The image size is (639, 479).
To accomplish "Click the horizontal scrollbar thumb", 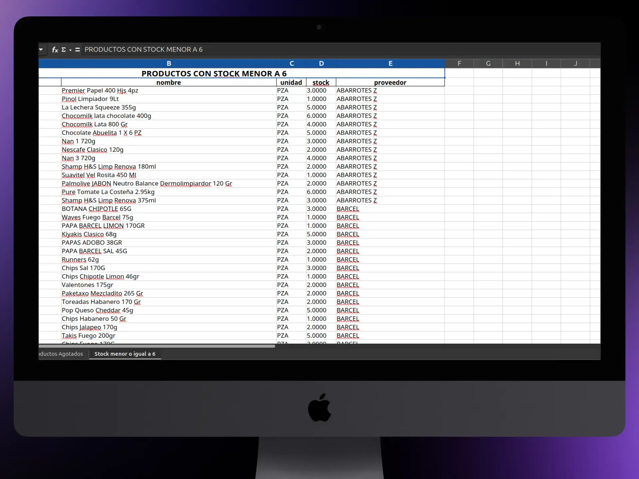I will coord(157,346).
